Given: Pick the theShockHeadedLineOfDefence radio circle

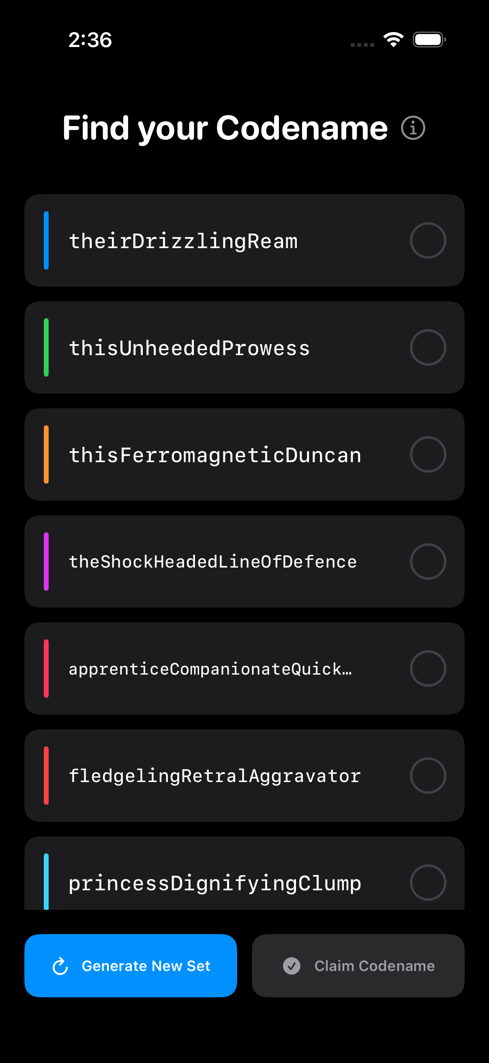Looking at the screenshot, I should 428,562.
